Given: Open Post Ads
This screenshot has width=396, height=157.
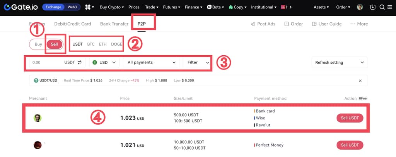Looking at the screenshot, I should coord(263,24).
